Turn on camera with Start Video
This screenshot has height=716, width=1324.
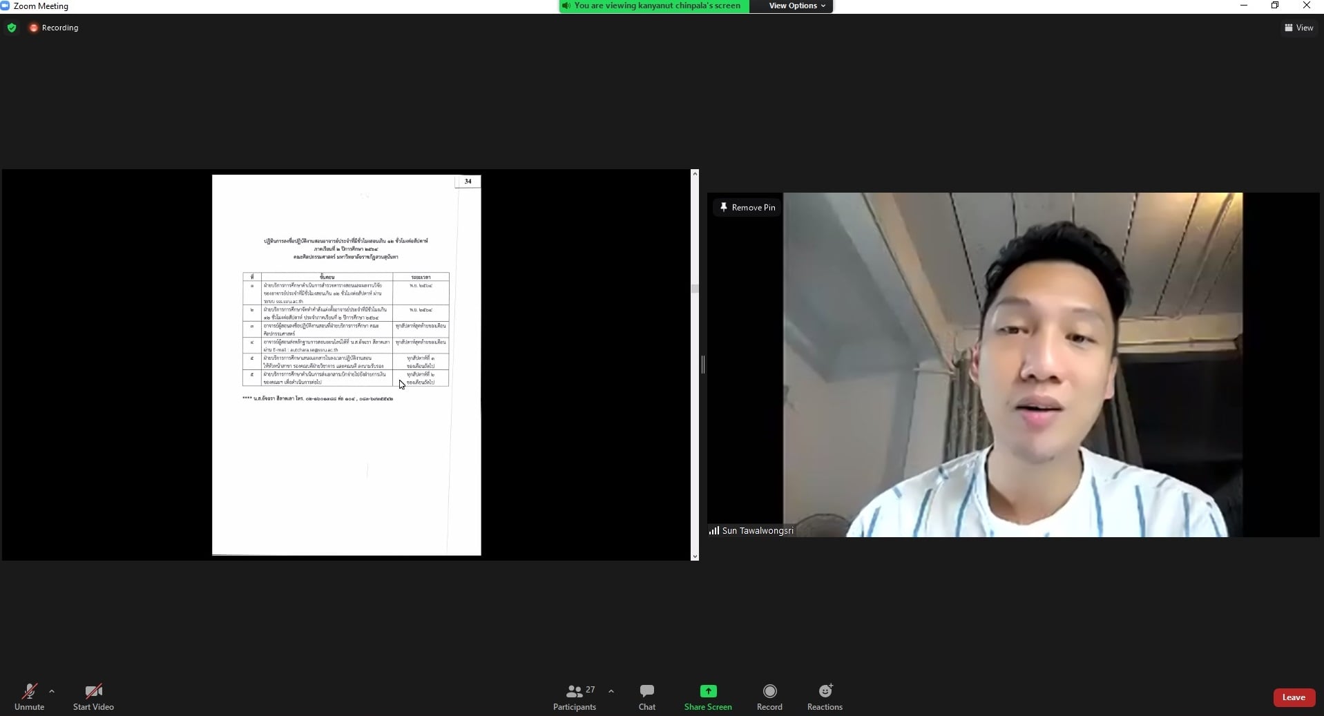[x=93, y=697]
